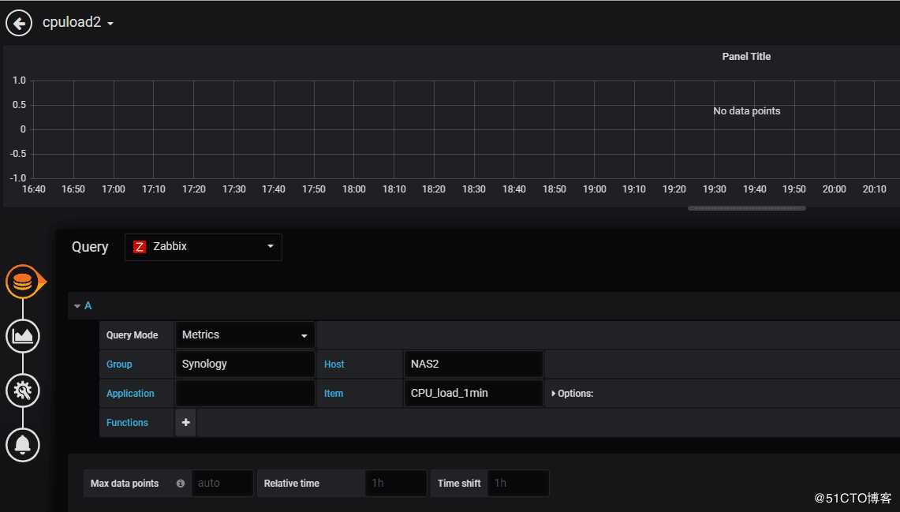Image resolution: width=900 pixels, height=512 pixels.
Task: Click the empty Application field
Action: [x=245, y=393]
